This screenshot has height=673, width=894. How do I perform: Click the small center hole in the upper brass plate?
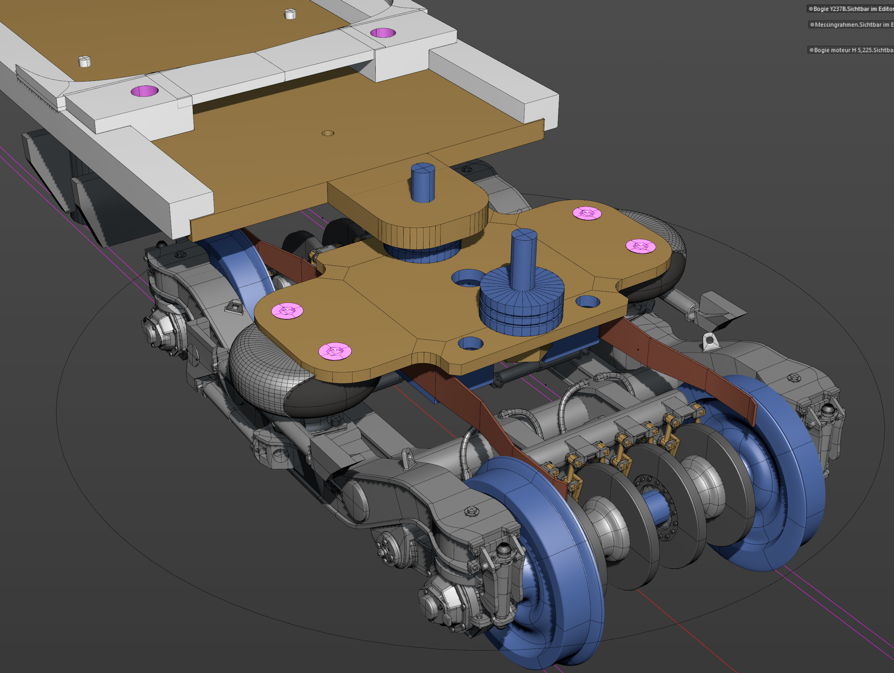tap(328, 133)
